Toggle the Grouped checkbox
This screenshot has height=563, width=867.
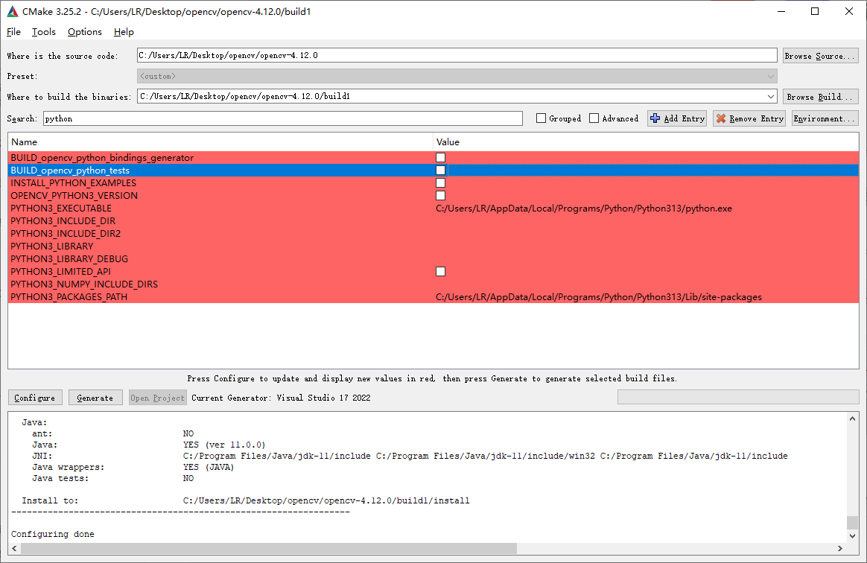542,118
